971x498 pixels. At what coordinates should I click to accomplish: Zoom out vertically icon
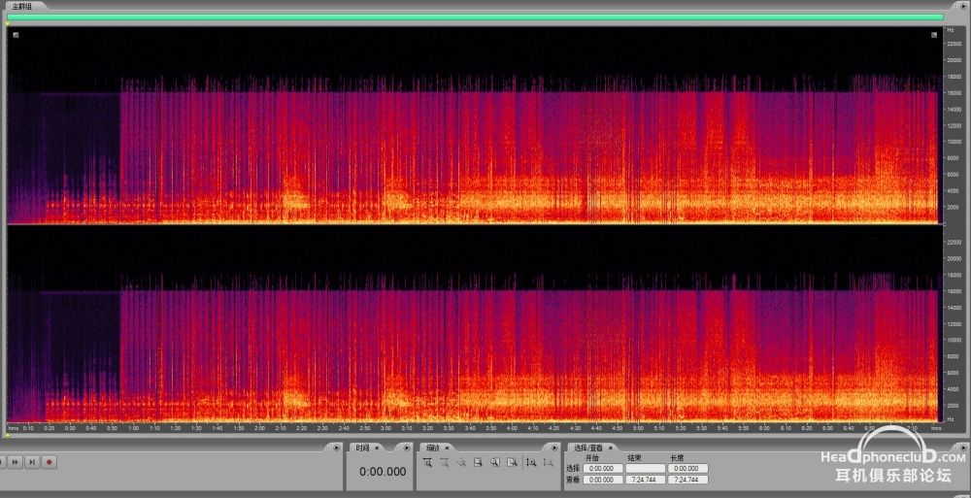(x=548, y=462)
